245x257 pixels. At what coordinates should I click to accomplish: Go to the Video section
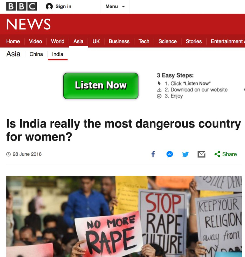pos(35,41)
